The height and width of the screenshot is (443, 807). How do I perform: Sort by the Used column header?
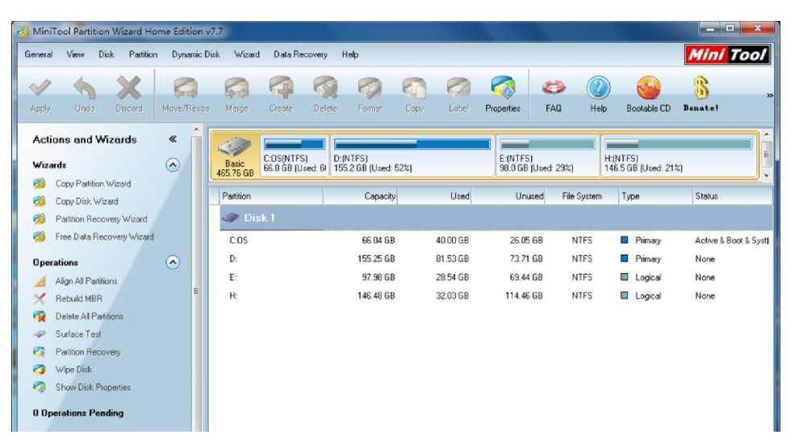(x=434, y=196)
